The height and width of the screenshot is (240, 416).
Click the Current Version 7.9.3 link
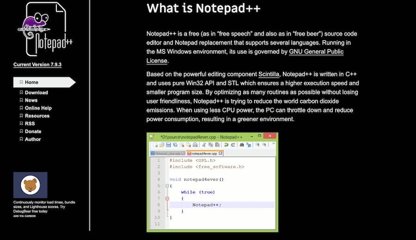tap(37, 65)
